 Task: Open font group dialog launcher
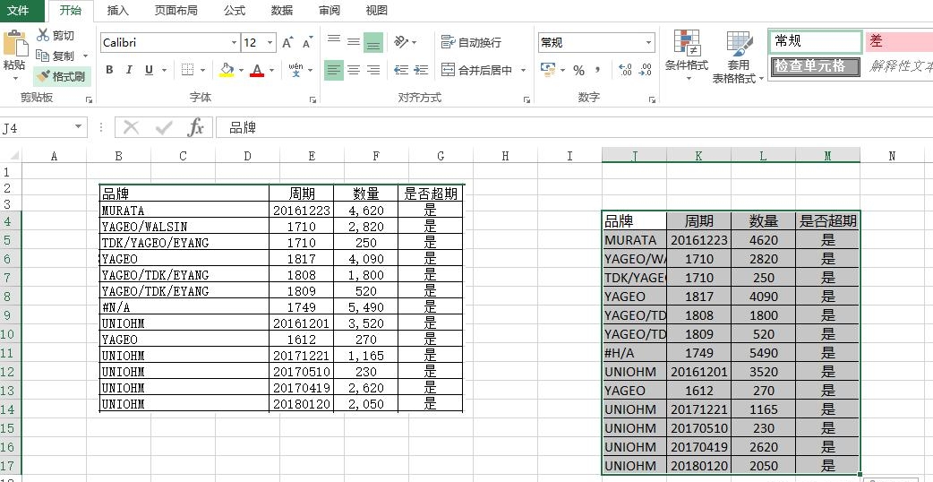313,100
